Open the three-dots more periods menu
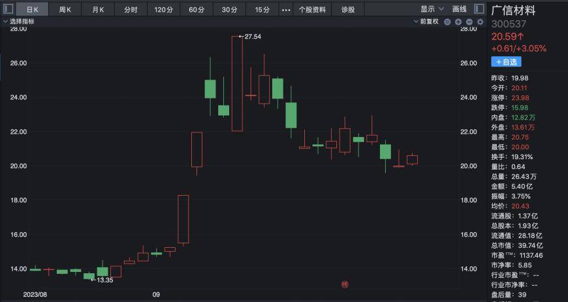This screenshot has width=568, height=302. coord(286,10)
